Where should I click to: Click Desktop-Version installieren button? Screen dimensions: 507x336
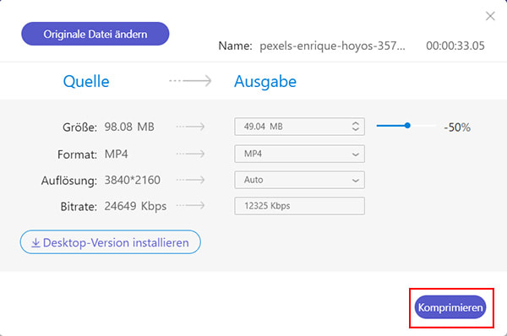coord(110,242)
